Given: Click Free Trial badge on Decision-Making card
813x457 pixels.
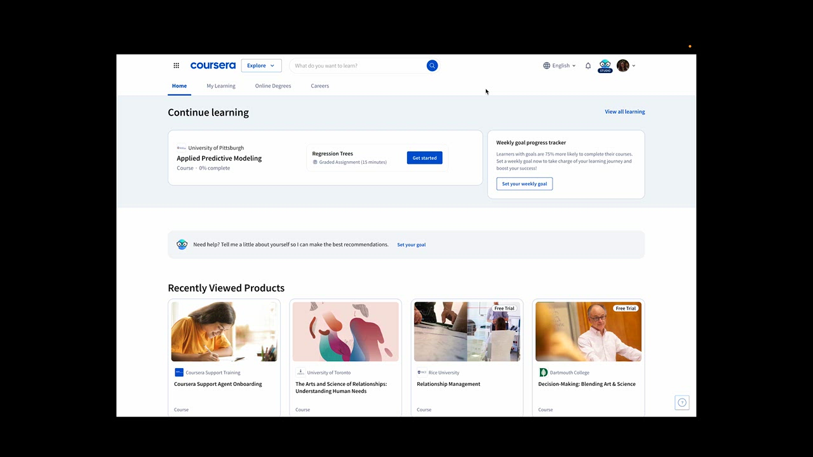Looking at the screenshot, I should point(626,308).
